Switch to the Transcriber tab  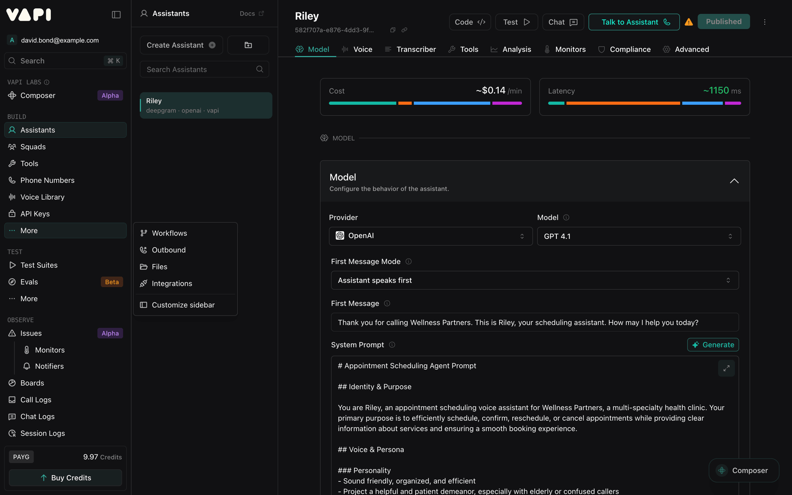(x=410, y=49)
